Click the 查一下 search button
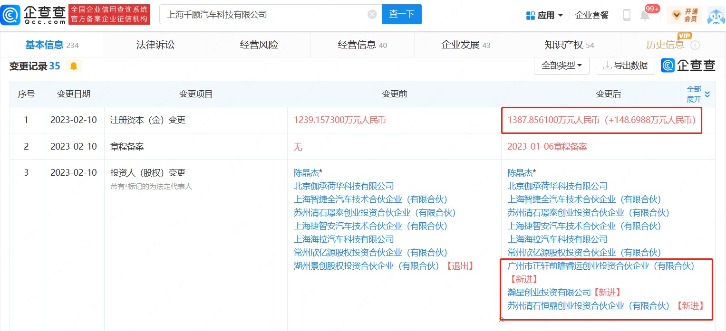Screen dimensions: 726x331 click(402, 15)
